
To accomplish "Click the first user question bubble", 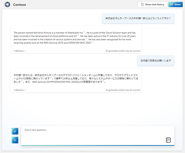I will [138, 18].
